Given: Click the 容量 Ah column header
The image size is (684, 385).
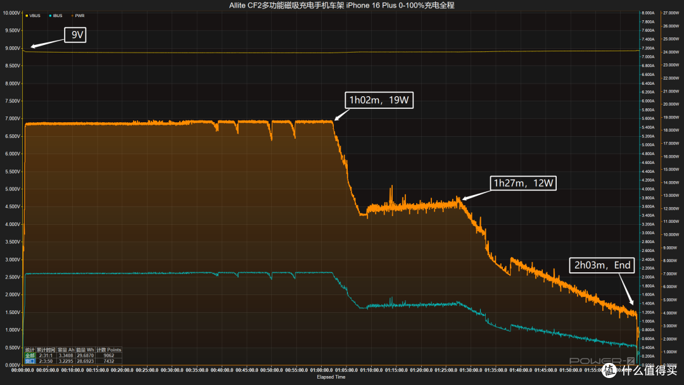Looking at the screenshot, I should click(66, 350).
